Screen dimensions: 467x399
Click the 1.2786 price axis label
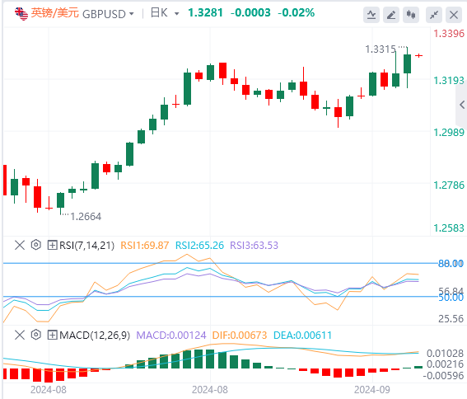click(x=449, y=185)
